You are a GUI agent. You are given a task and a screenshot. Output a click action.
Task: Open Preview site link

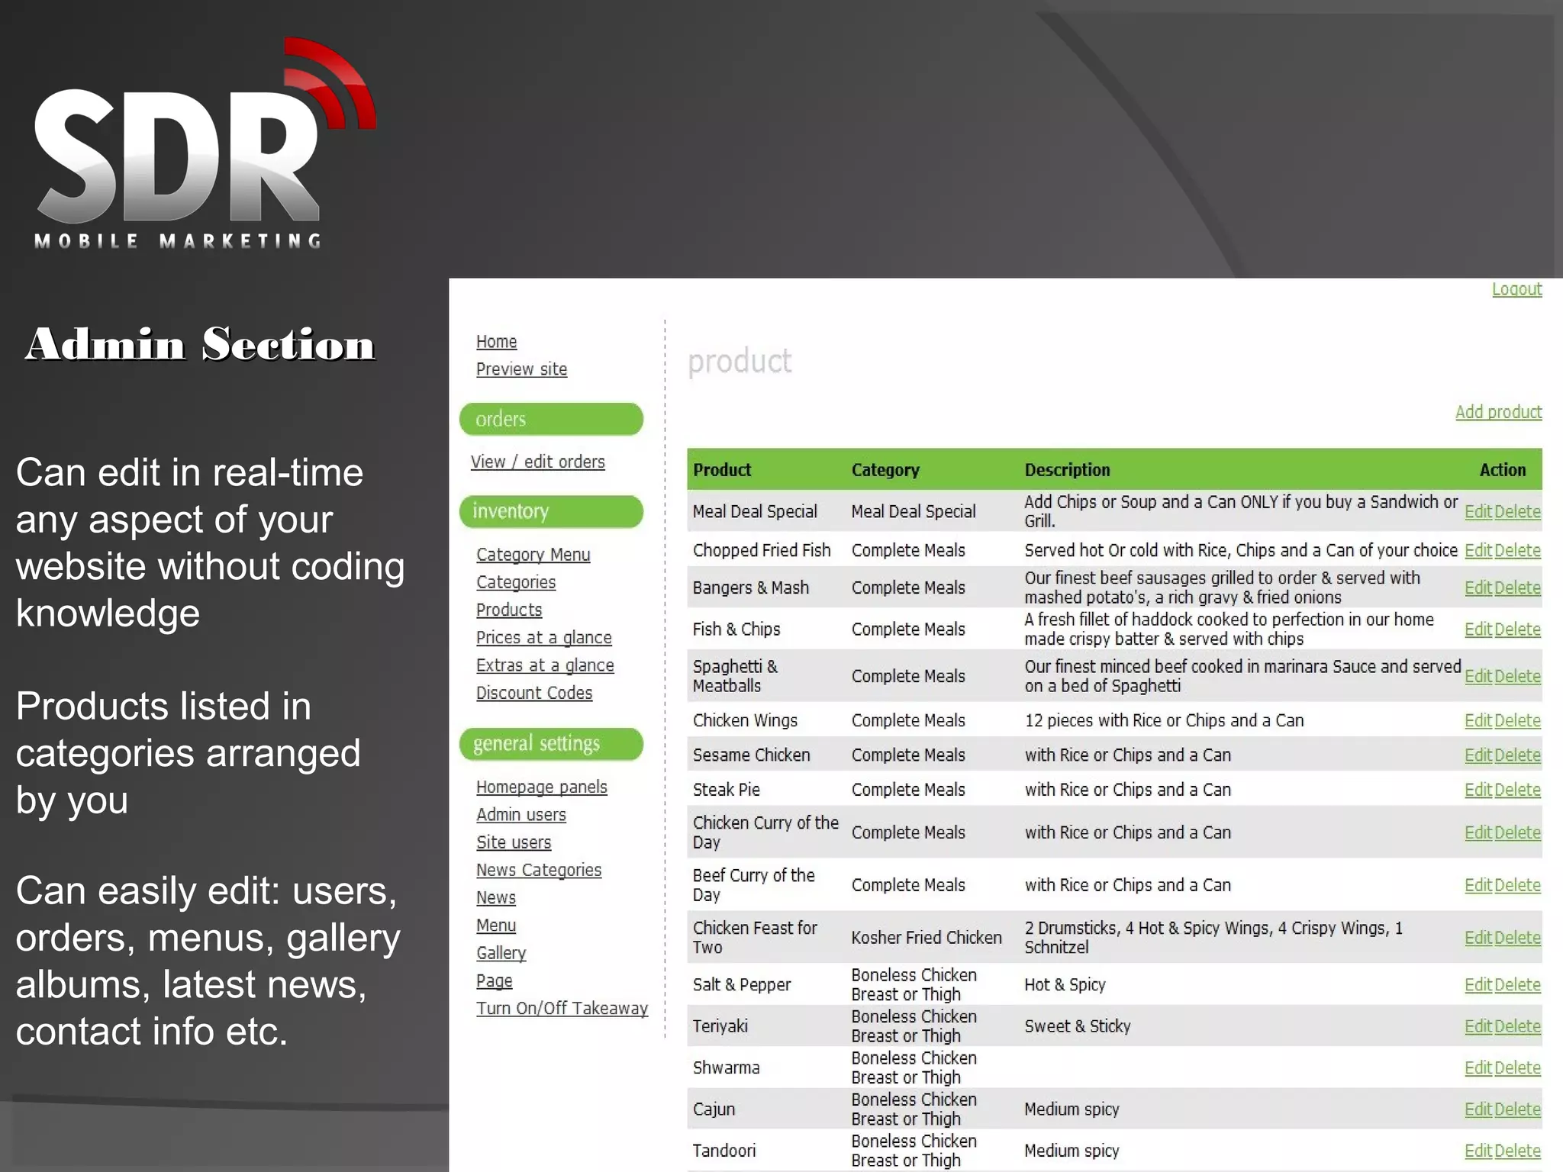tap(521, 369)
